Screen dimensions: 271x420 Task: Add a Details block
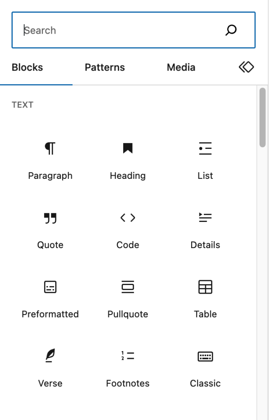[x=205, y=229]
